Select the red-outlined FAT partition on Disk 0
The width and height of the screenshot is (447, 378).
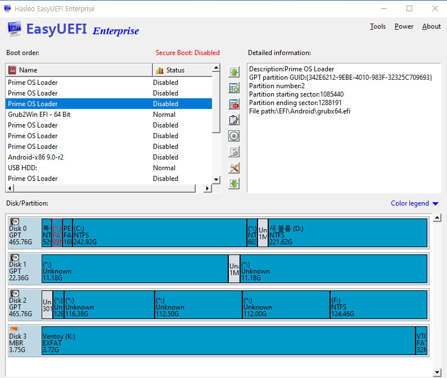point(57,233)
